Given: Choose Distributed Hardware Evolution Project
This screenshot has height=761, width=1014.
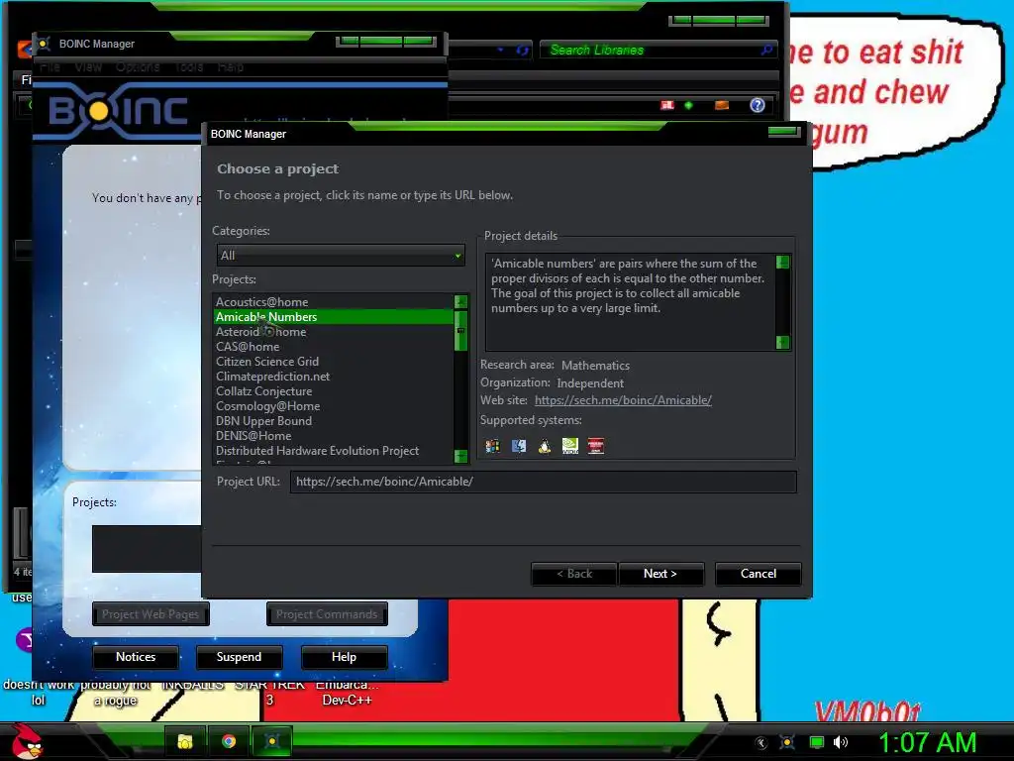Looking at the screenshot, I should pyautogui.click(x=333, y=451).
